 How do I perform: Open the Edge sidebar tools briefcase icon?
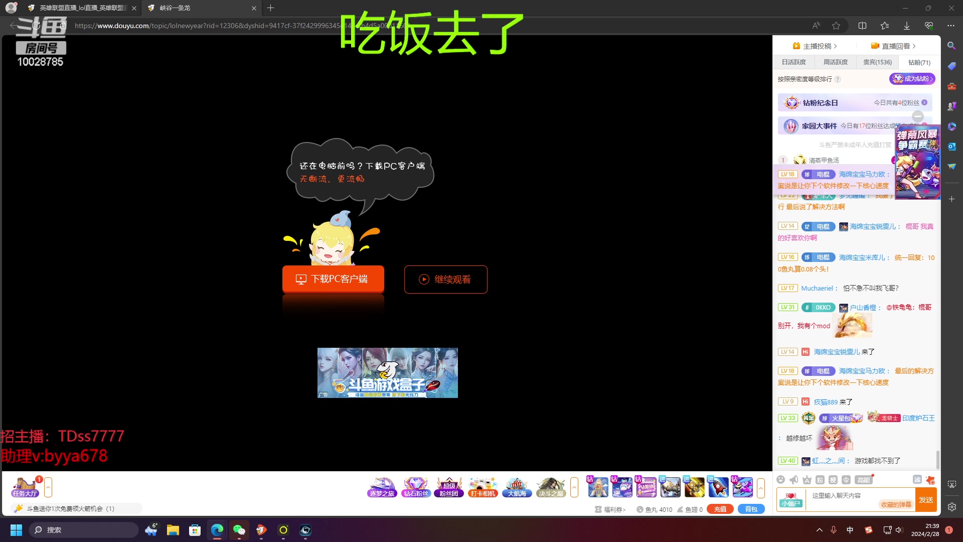coord(951,86)
